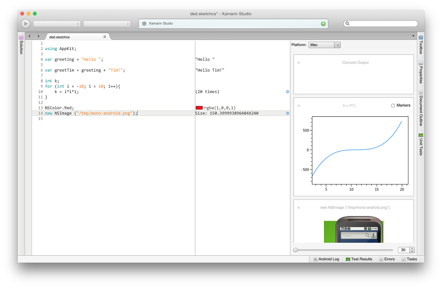Open the project configuration dropdown in the toolbar
Image resolution: width=442 pixels, height=288 pixels.
(x=57, y=24)
